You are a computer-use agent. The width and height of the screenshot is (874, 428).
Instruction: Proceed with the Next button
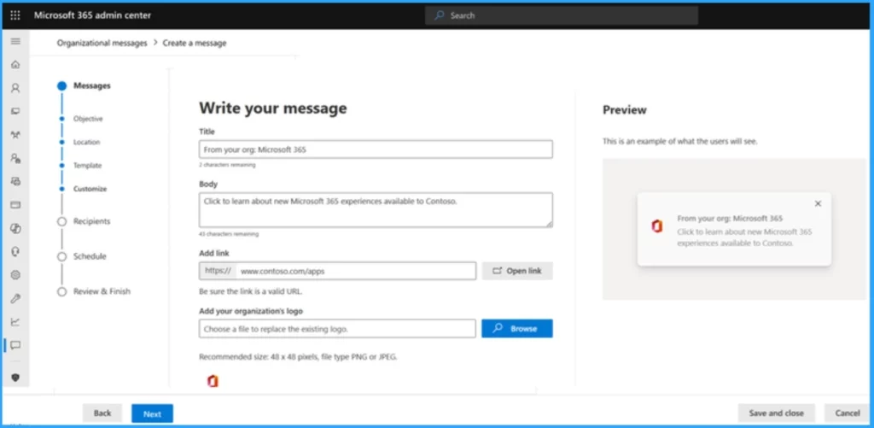click(x=152, y=413)
